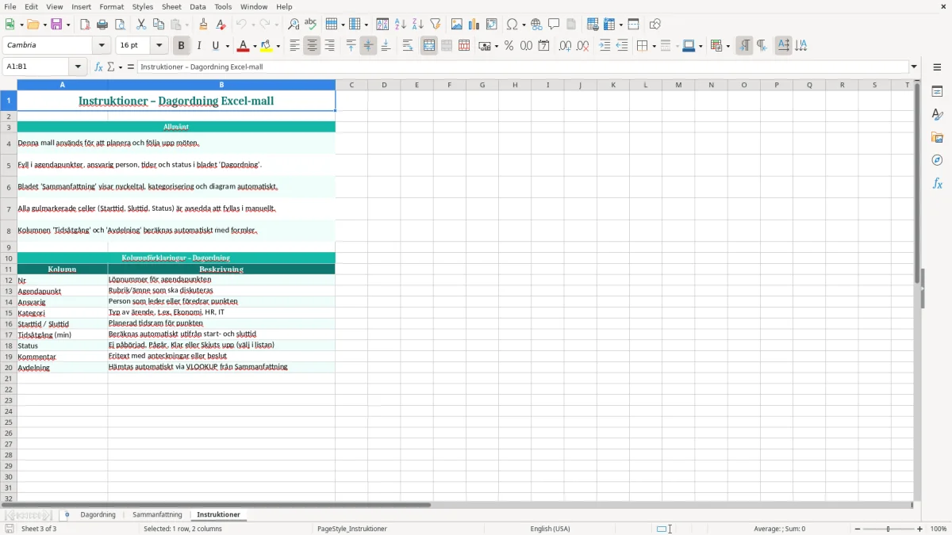
Task: Click the font color red swatch
Action: [244, 46]
